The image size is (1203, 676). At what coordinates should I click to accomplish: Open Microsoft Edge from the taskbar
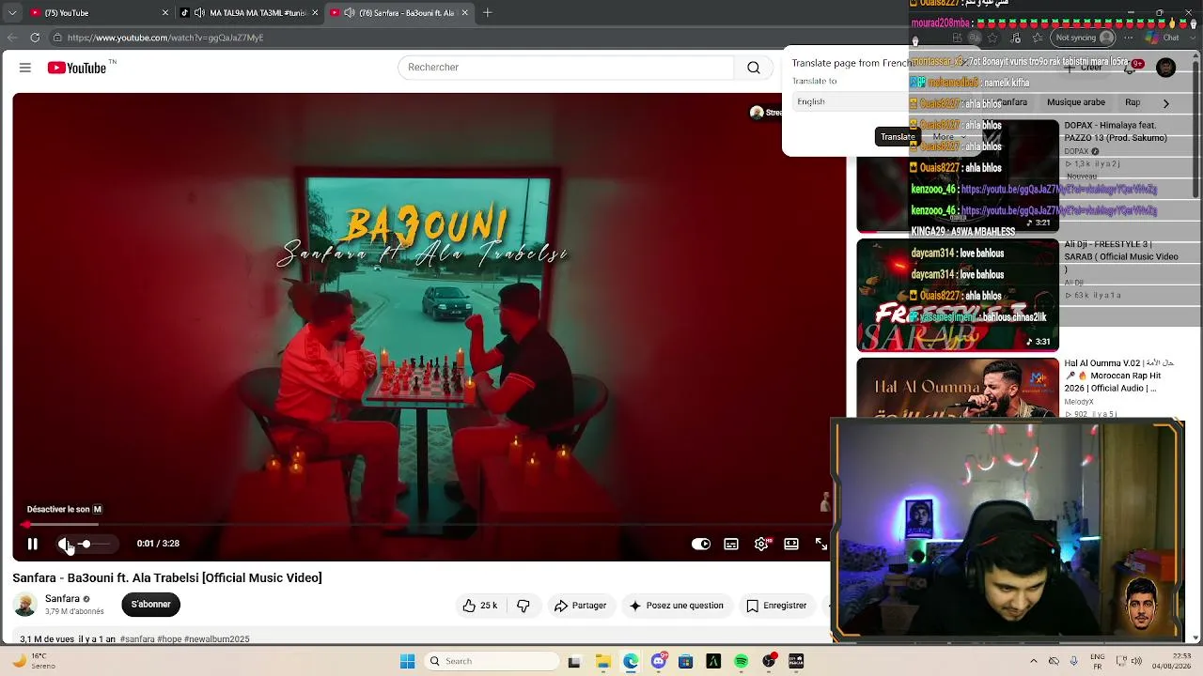tap(630, 661)
